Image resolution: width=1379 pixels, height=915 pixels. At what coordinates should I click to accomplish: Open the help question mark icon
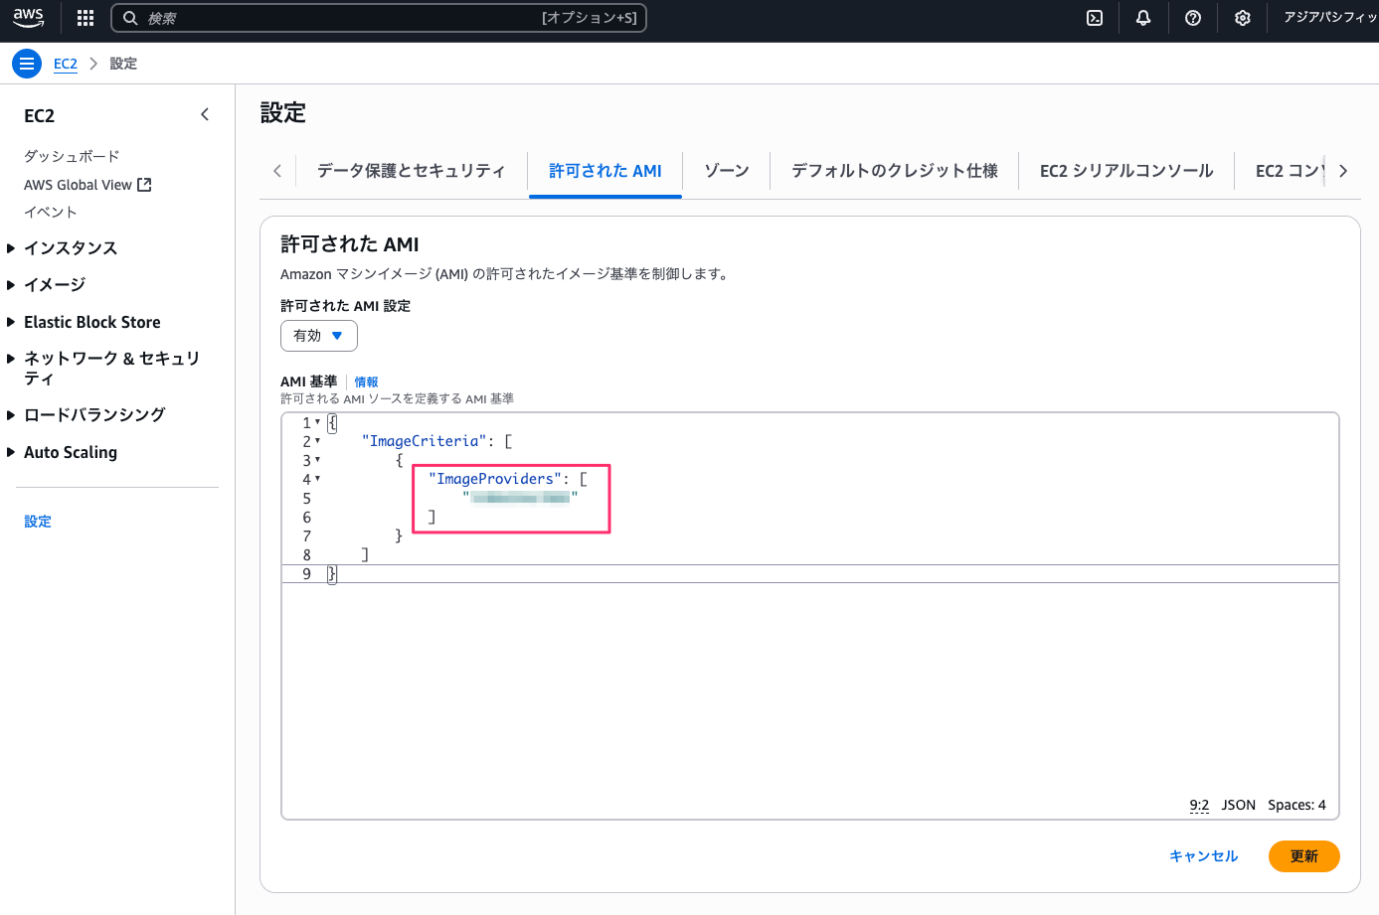tap(1193, 18)
